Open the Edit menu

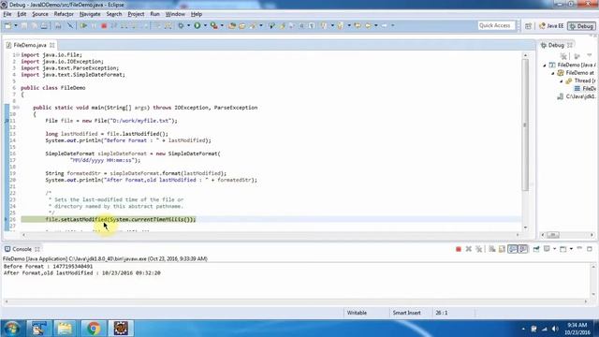point(22,14)
